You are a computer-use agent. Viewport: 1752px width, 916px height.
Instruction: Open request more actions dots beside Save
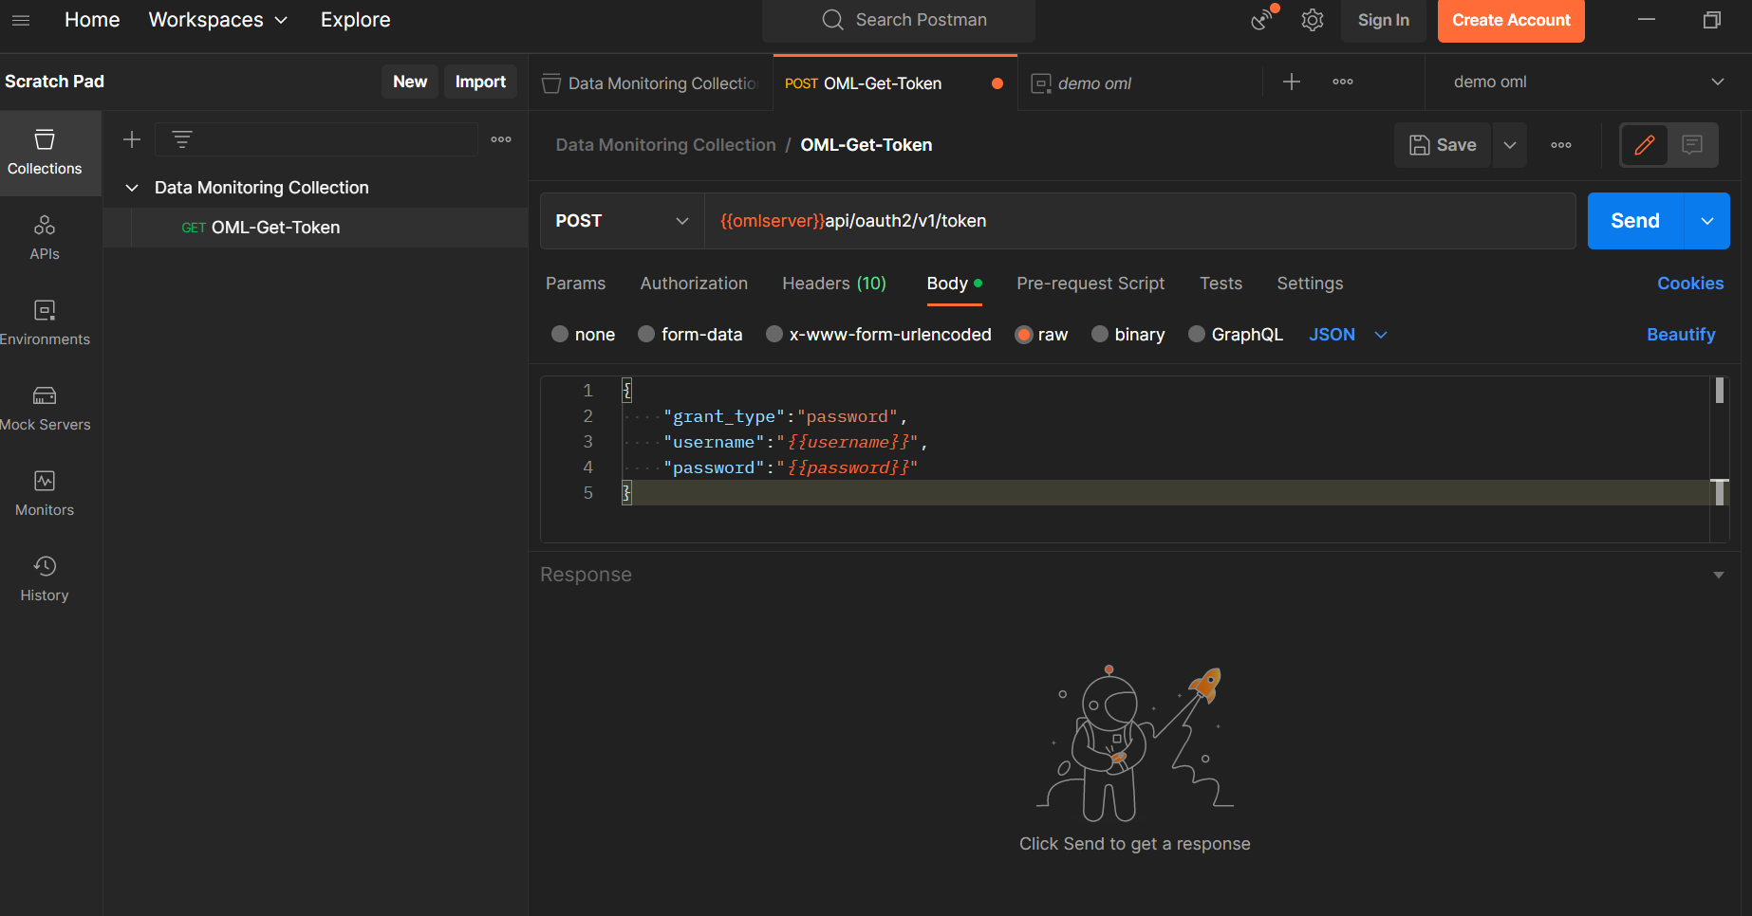click(1561, 145)
